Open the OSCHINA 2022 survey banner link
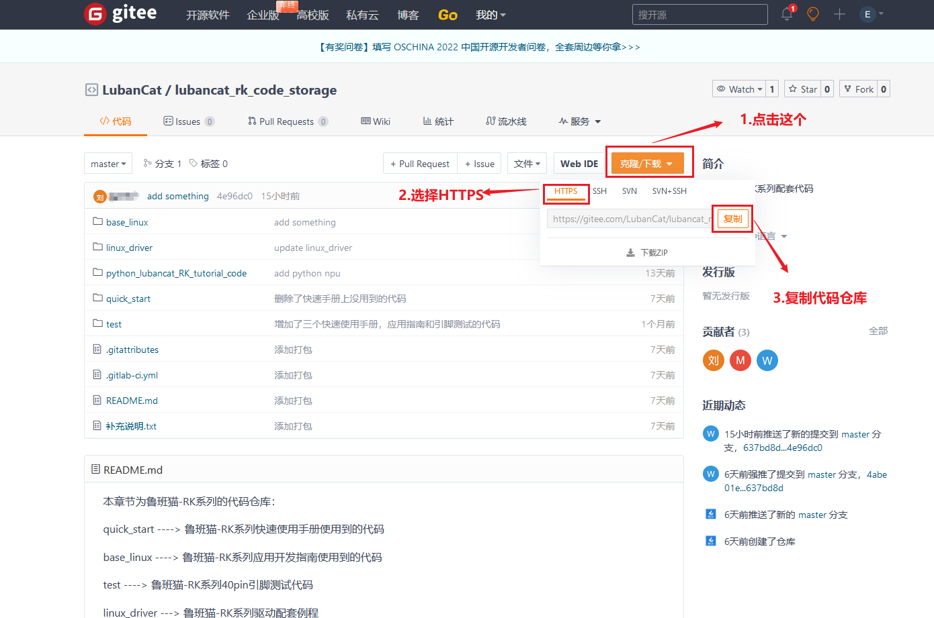Image resolution: width=934 pixels, height=618 pixels. pyautogui.click(x=479, y=47)
